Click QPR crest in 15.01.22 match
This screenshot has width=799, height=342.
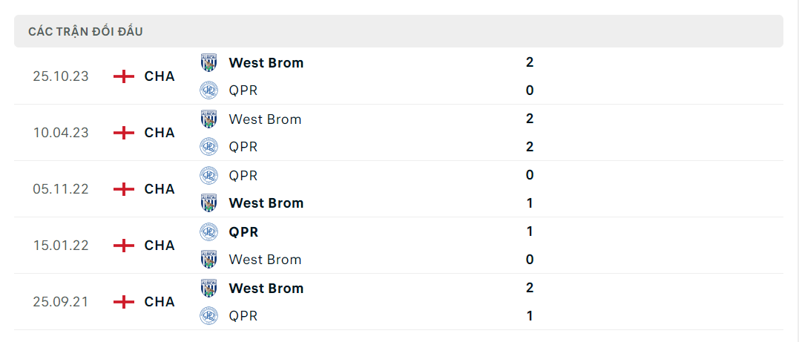(x=209, y=232)
